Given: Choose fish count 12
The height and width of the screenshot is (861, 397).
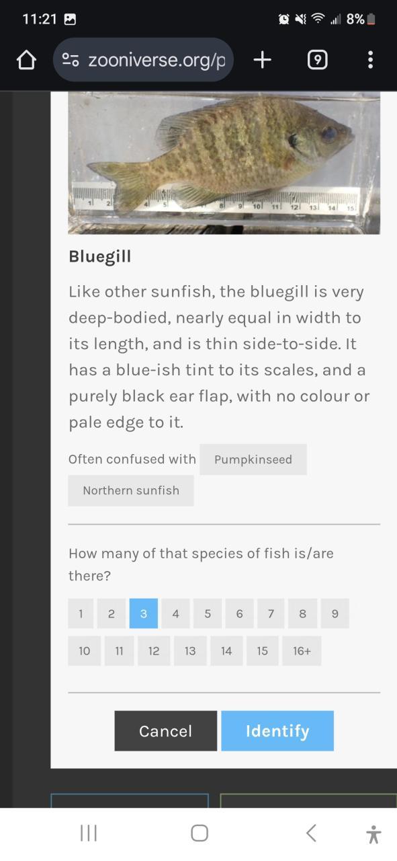Looking at the screenshot, I should point(154,651).
